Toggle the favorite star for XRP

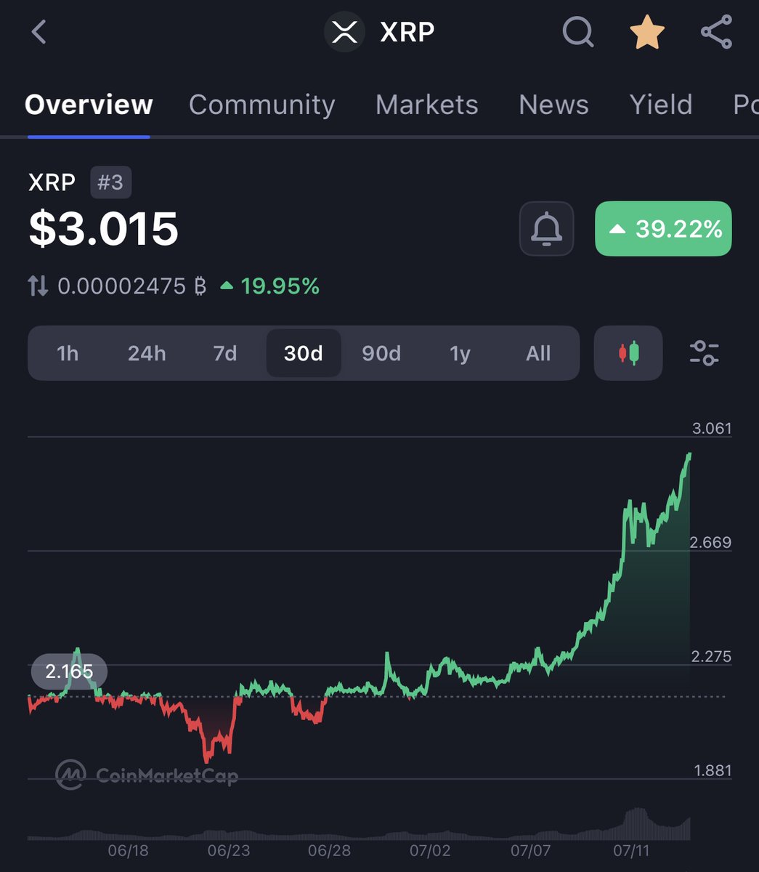[x=647, y=33]
